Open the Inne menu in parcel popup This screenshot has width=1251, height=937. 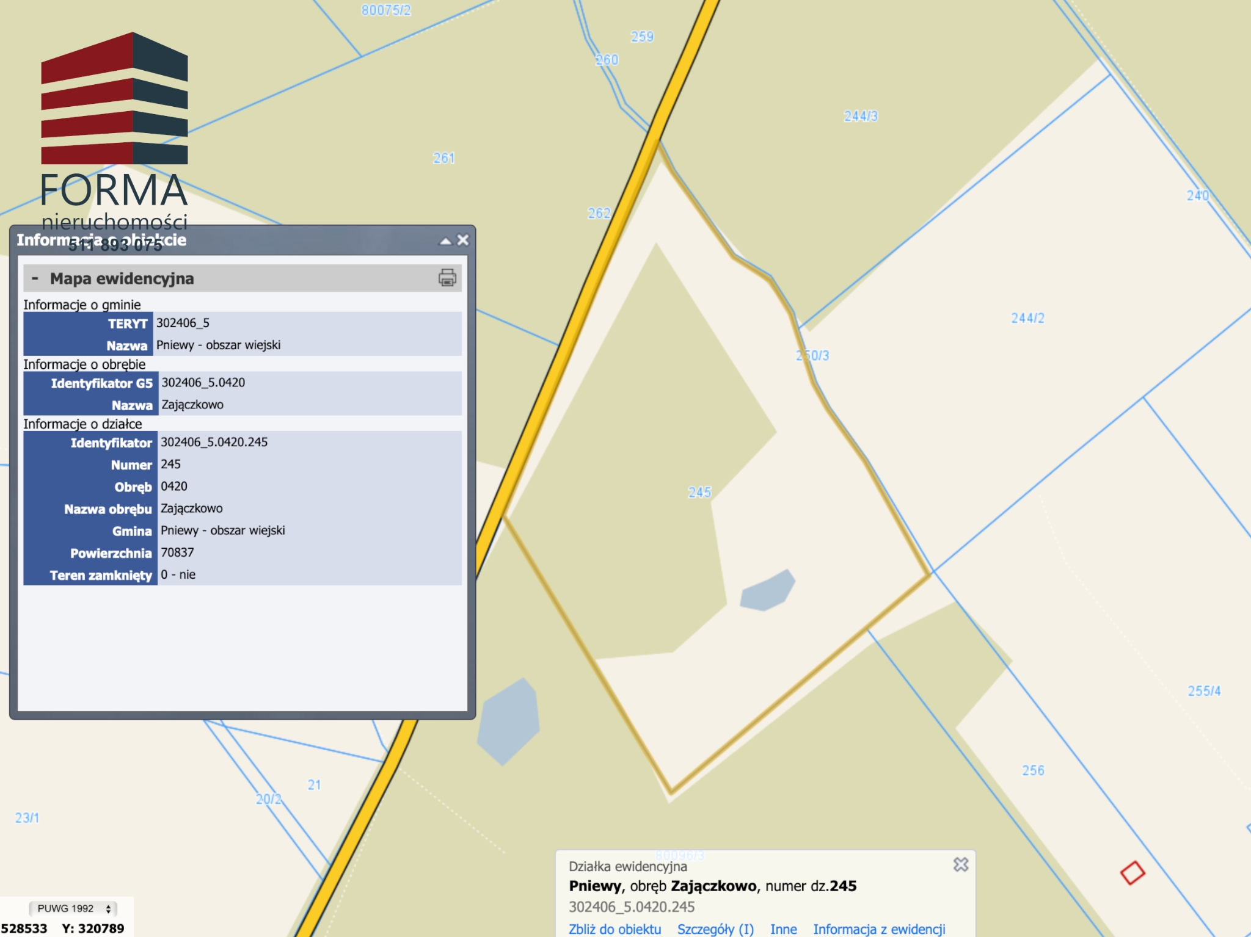(783, 929)
